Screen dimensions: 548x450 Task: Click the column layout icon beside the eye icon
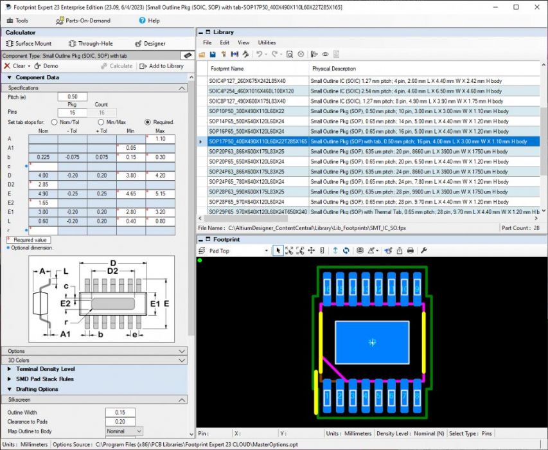tap(314, 54)
